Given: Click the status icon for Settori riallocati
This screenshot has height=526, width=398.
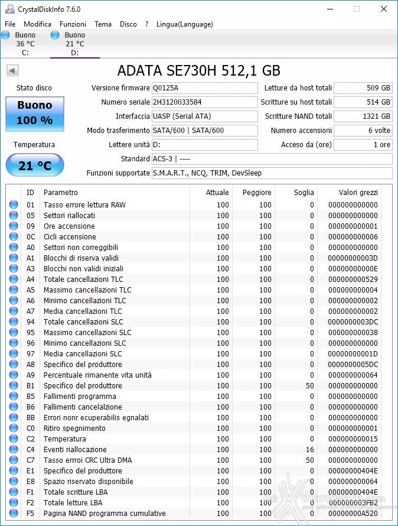Looking at the screenshot, I should 14,215.
